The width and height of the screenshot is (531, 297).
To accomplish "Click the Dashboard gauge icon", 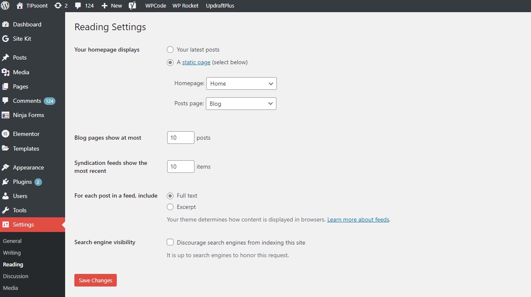I will (5, 24).
